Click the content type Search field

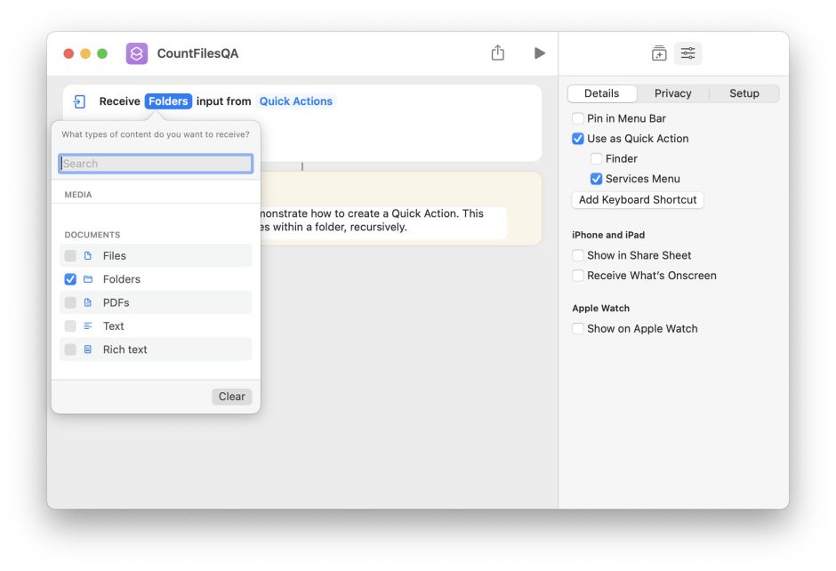point(156,164)
